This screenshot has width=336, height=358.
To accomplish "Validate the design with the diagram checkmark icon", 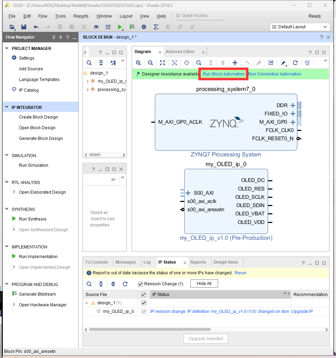I will pyautogui.click(x=271, y=63).
